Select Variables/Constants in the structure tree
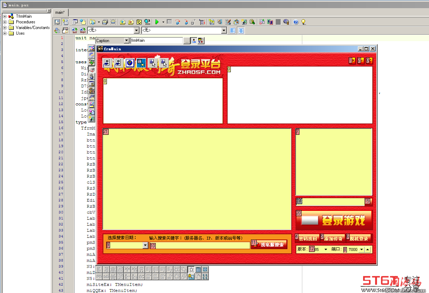The width and height of the screenshot is (429, 293). click(33, 28)
